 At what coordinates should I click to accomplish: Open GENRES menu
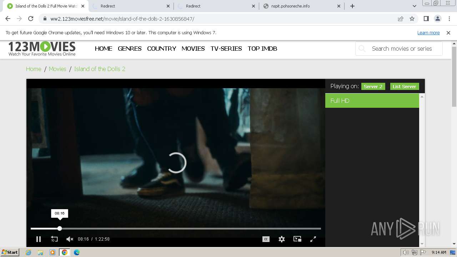tap(130, 49)
